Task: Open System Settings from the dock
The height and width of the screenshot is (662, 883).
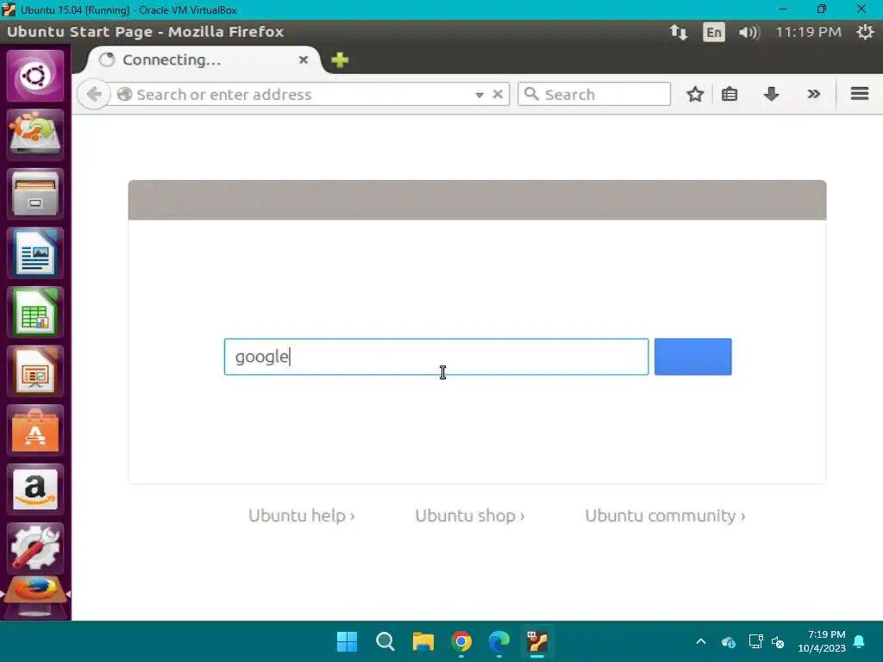Action: point(34,548)
